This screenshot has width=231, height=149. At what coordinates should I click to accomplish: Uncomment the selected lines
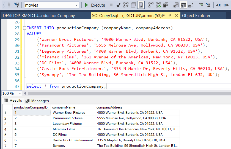208,5
